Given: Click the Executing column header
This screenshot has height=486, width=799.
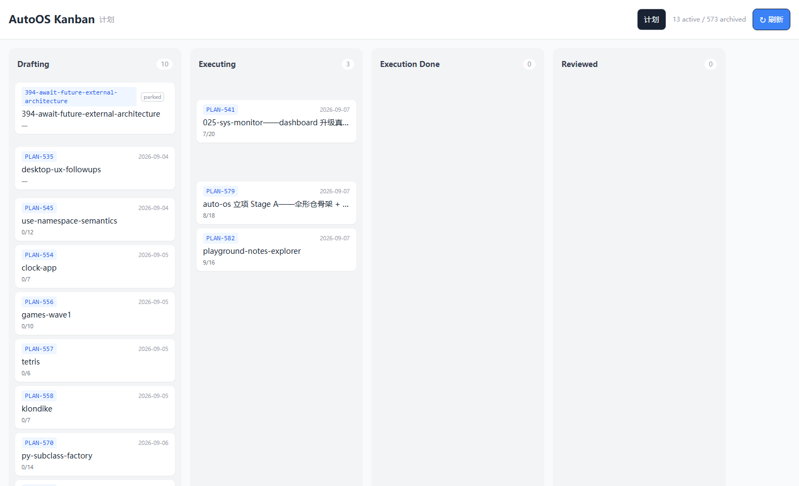Looking at the screenshot, I should 217,64.
